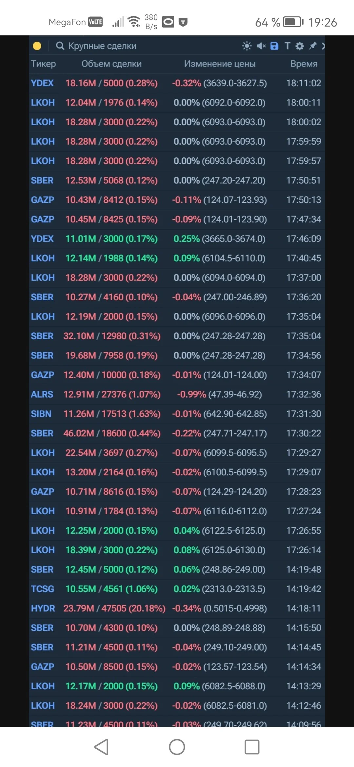The height and width of the screenshot is (767, 354).
Task: Sort by the Тикер column header
Action: tap(43, 64)
